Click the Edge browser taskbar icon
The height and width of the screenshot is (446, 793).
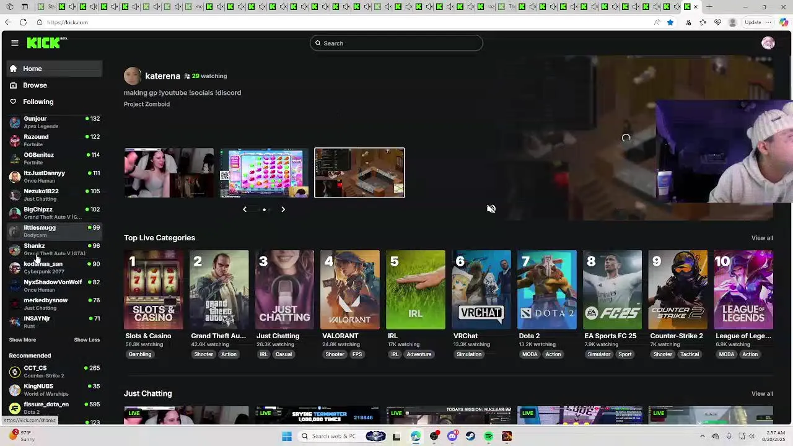coord(416,436)
